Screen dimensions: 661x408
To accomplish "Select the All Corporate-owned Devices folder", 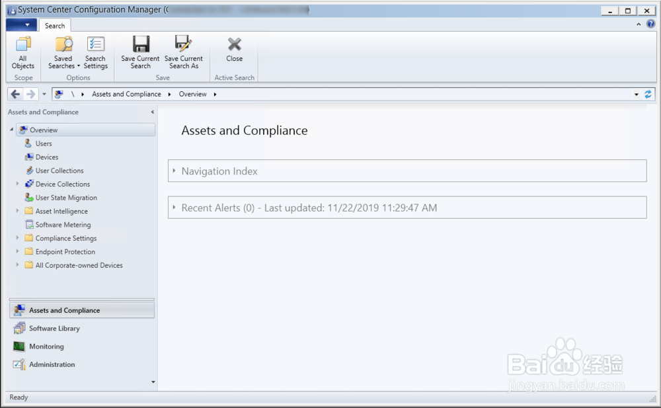I will [79, 265].
